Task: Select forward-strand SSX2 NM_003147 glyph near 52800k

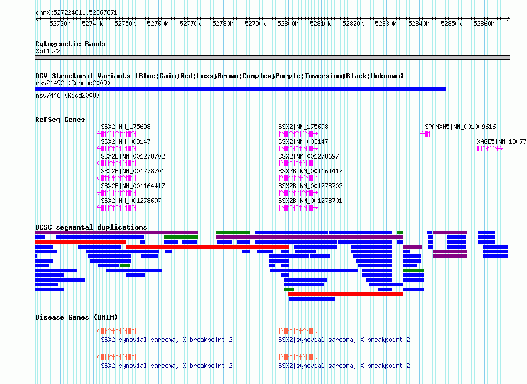Action: (x=298, y=149)
